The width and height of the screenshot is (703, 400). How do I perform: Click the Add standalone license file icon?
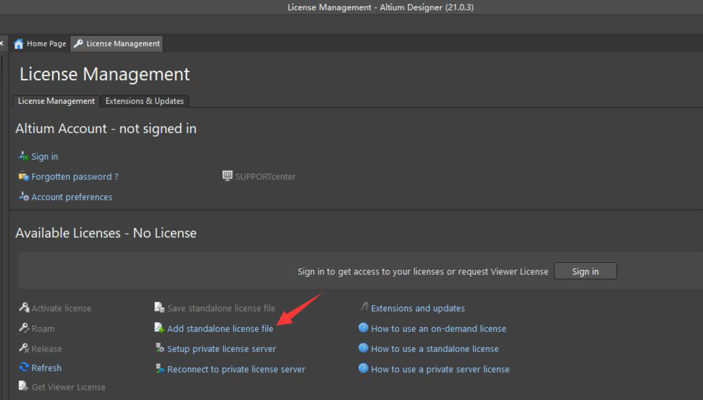[159, 328]
